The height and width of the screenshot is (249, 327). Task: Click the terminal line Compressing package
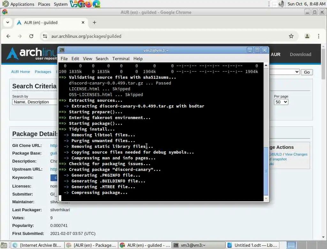tap(95, 193)
